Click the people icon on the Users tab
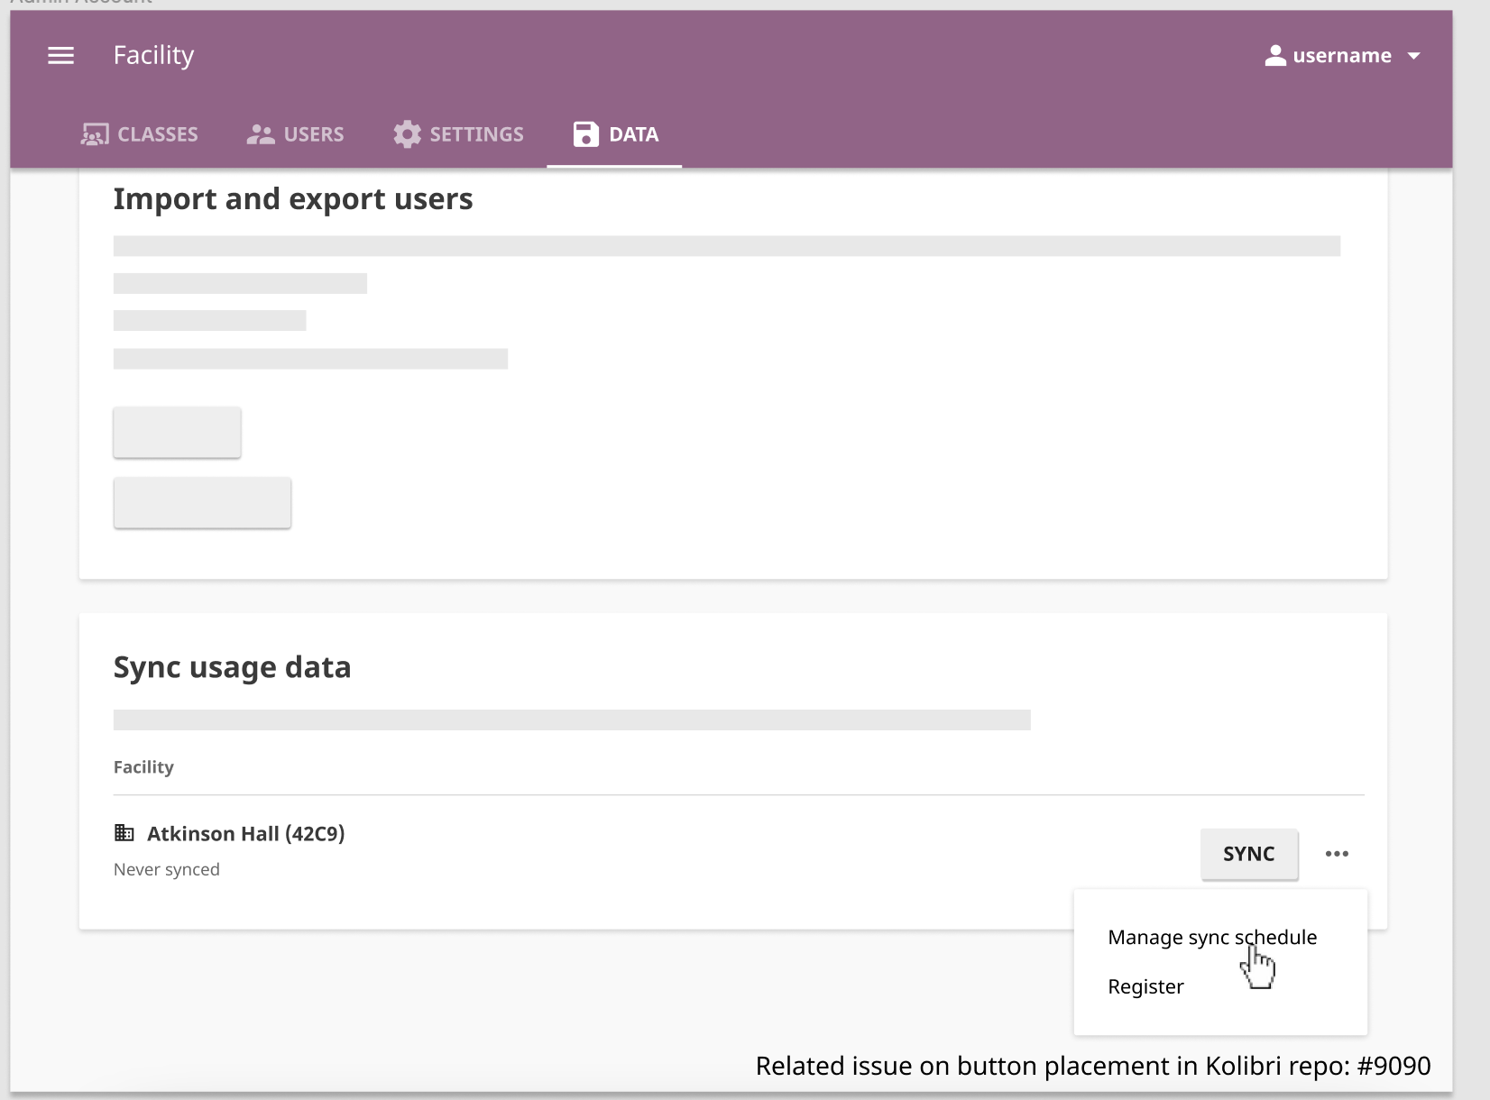The width and height of the screenshot is (1490, 1100). click(x=261, y=133)
